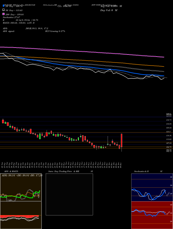Click the last large red candlestick
Viewport: 173px width, 229px height.
(x=121, y=141)
